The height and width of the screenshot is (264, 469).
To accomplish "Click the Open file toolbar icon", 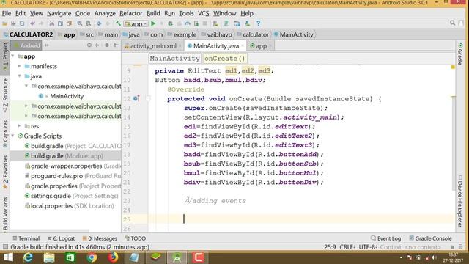I will 5,23.
